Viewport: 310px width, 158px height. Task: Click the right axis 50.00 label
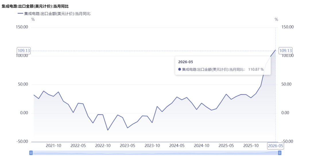click(x=286, y=84)
